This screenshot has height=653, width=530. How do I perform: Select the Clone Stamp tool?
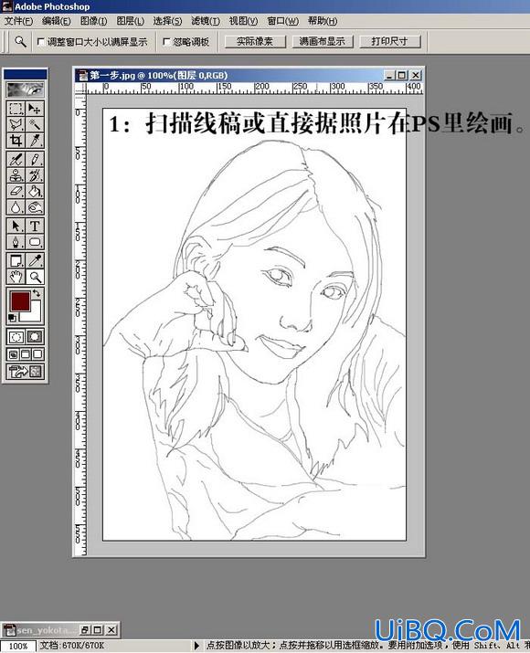coord(16,175)
